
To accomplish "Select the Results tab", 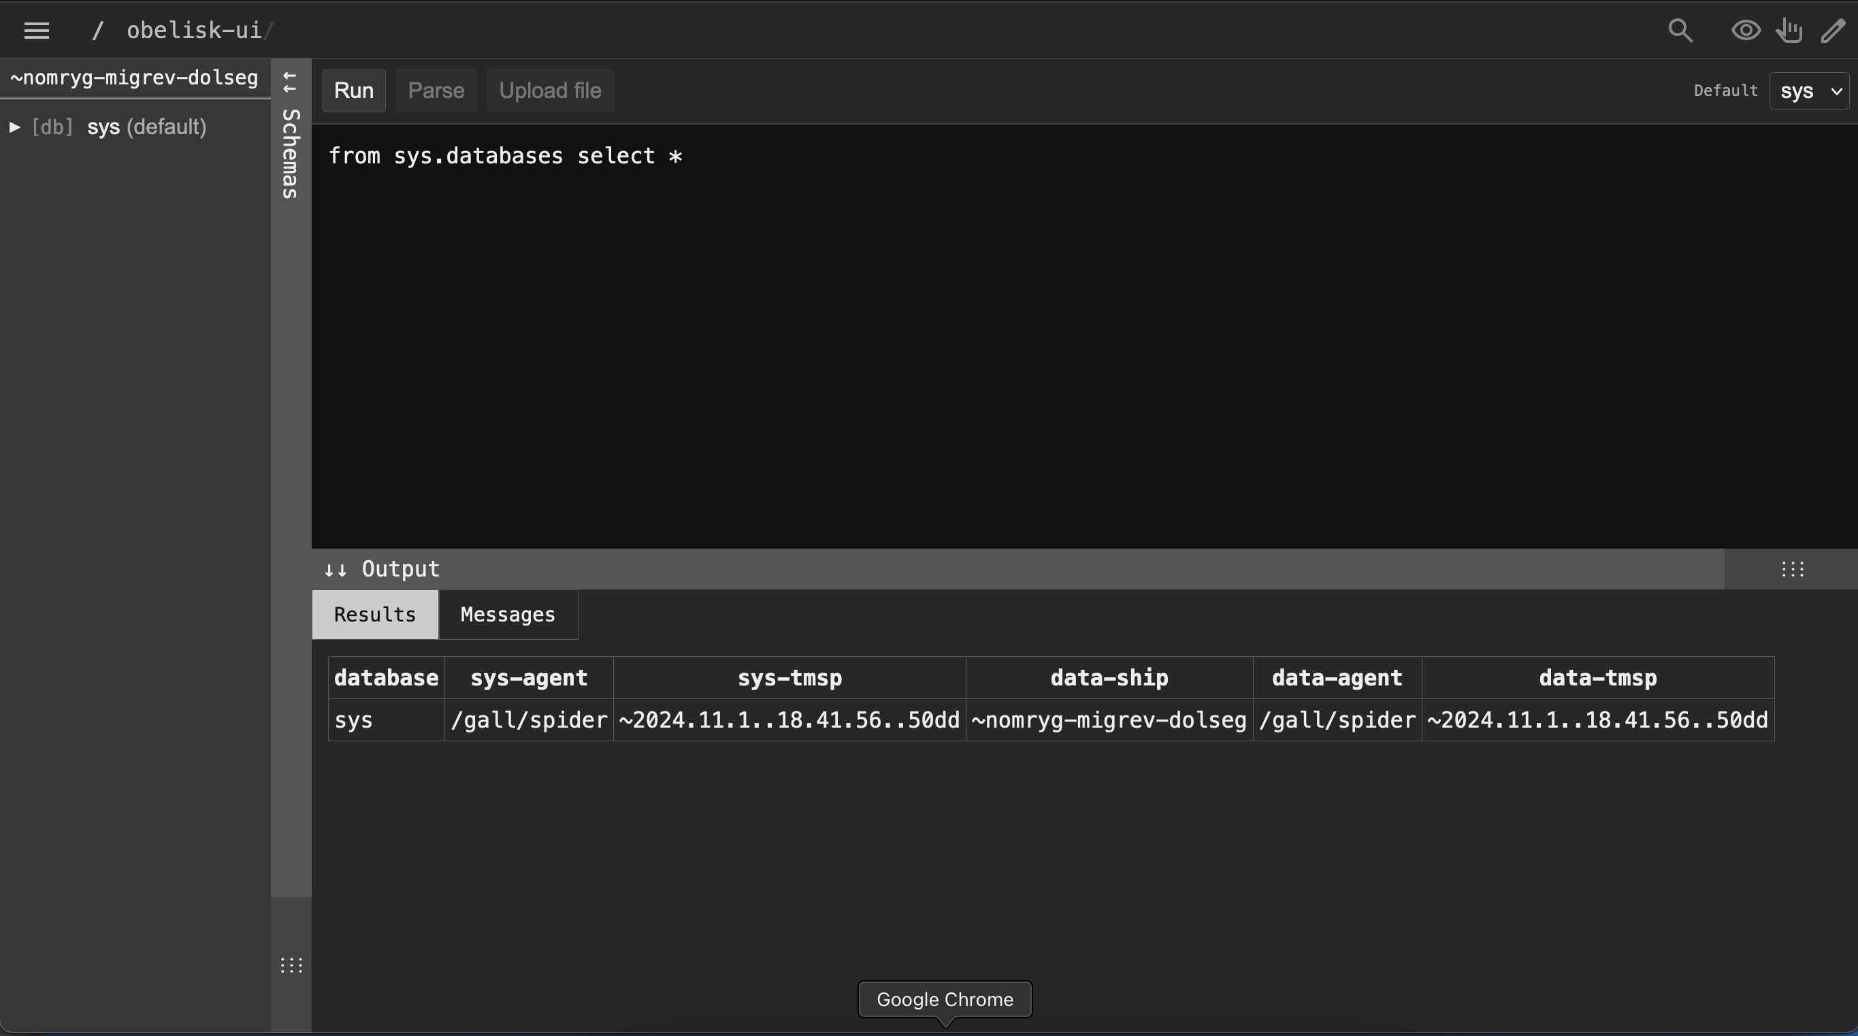I will [374, 615].
